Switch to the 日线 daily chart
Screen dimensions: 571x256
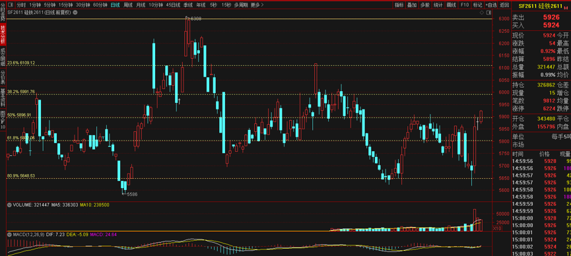pos(115,5)
